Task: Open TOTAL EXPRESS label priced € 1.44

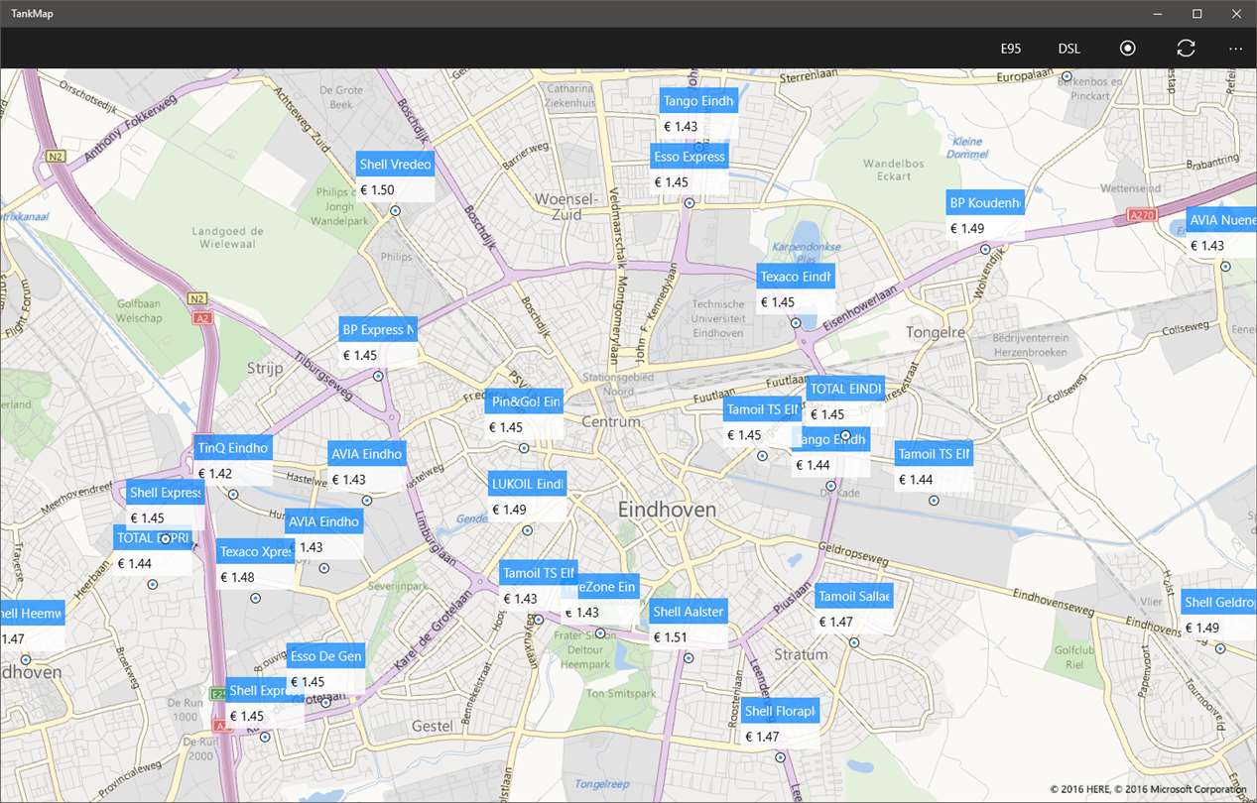Action: (152, 538)
